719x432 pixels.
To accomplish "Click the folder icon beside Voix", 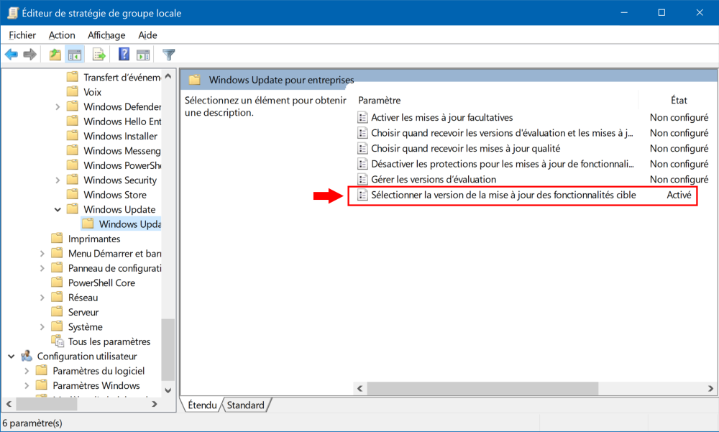I will tap(73, 92).
